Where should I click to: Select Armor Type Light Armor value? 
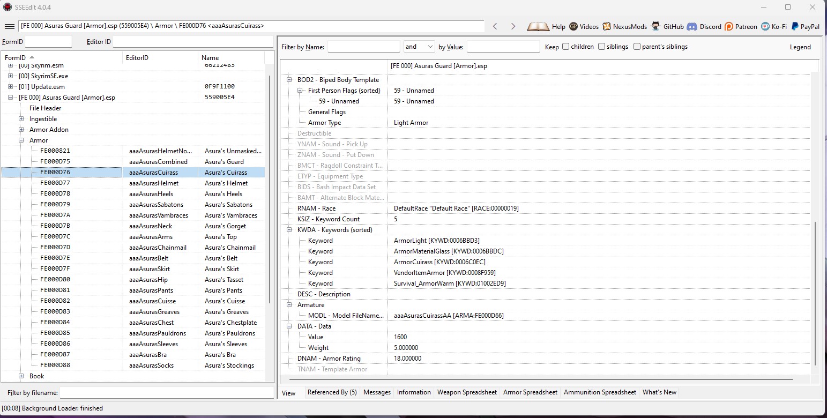point(411,123)
